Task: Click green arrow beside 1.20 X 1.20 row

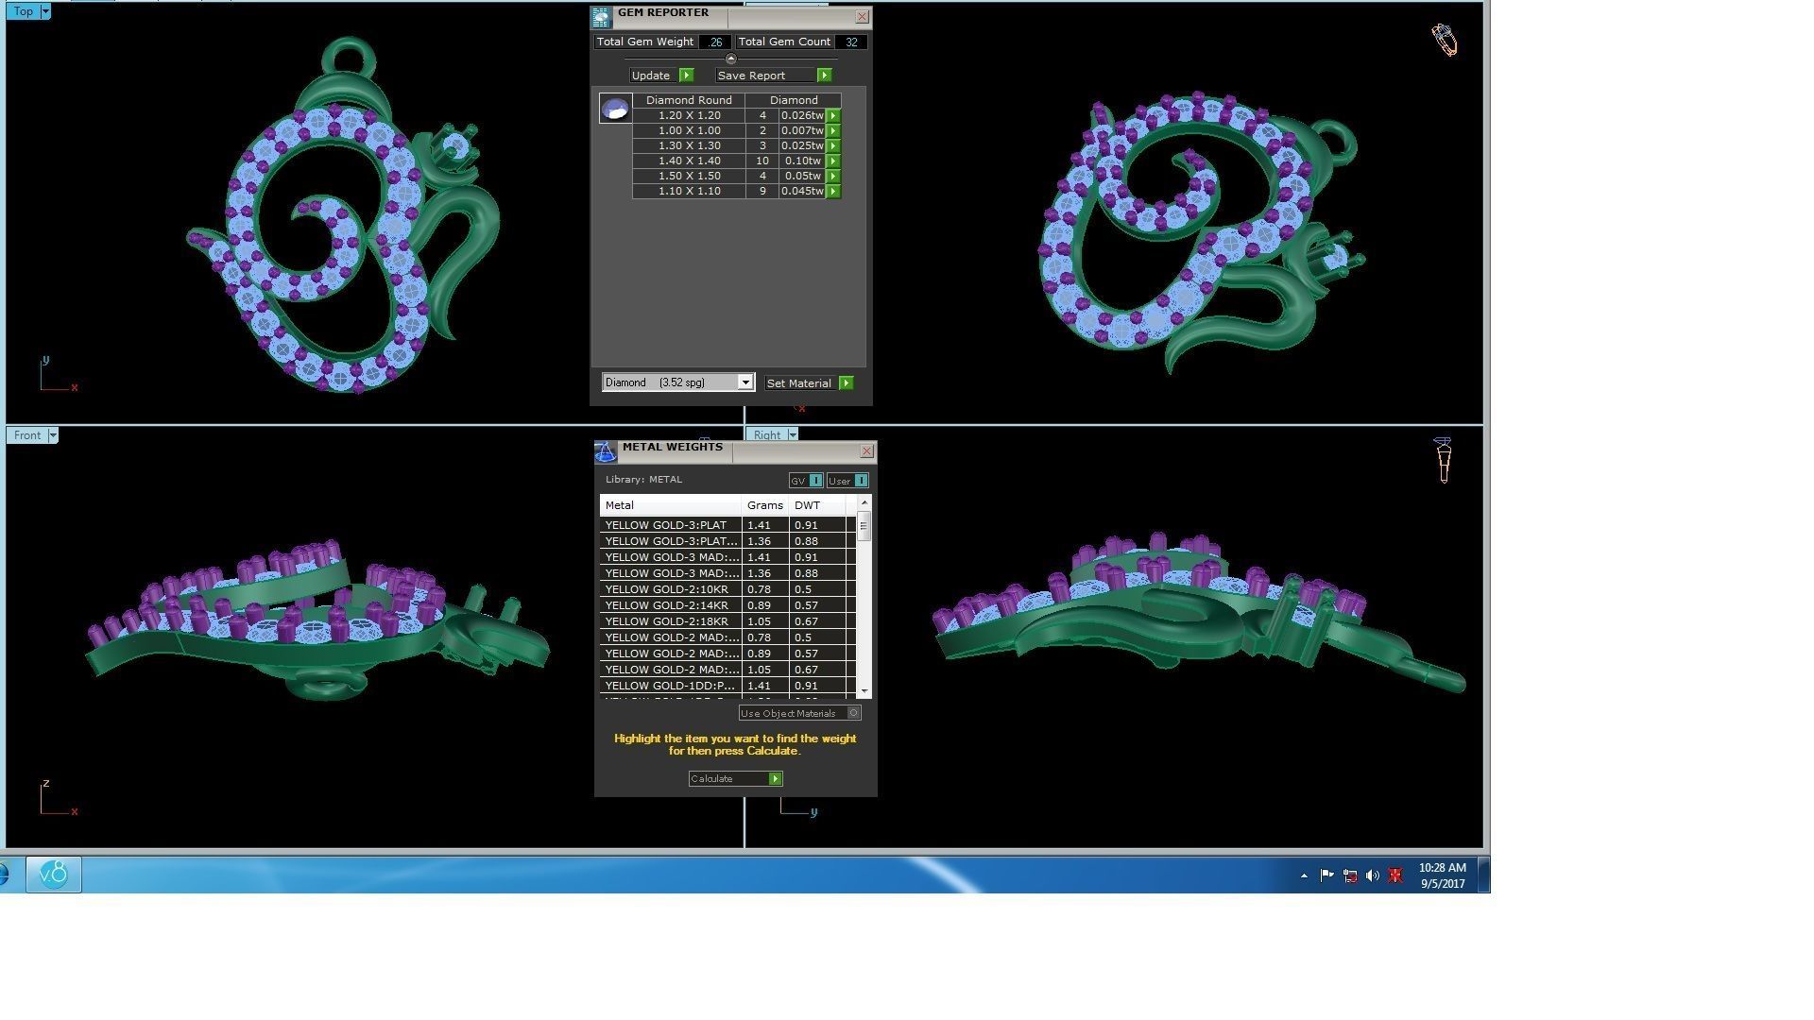Action: click(x=833, y=116)
